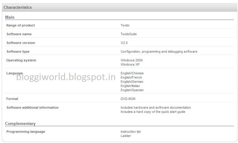Click the Programming language label
Image resolution: width=238 pixels, height=143 pixels.
[x=26, y=132]
